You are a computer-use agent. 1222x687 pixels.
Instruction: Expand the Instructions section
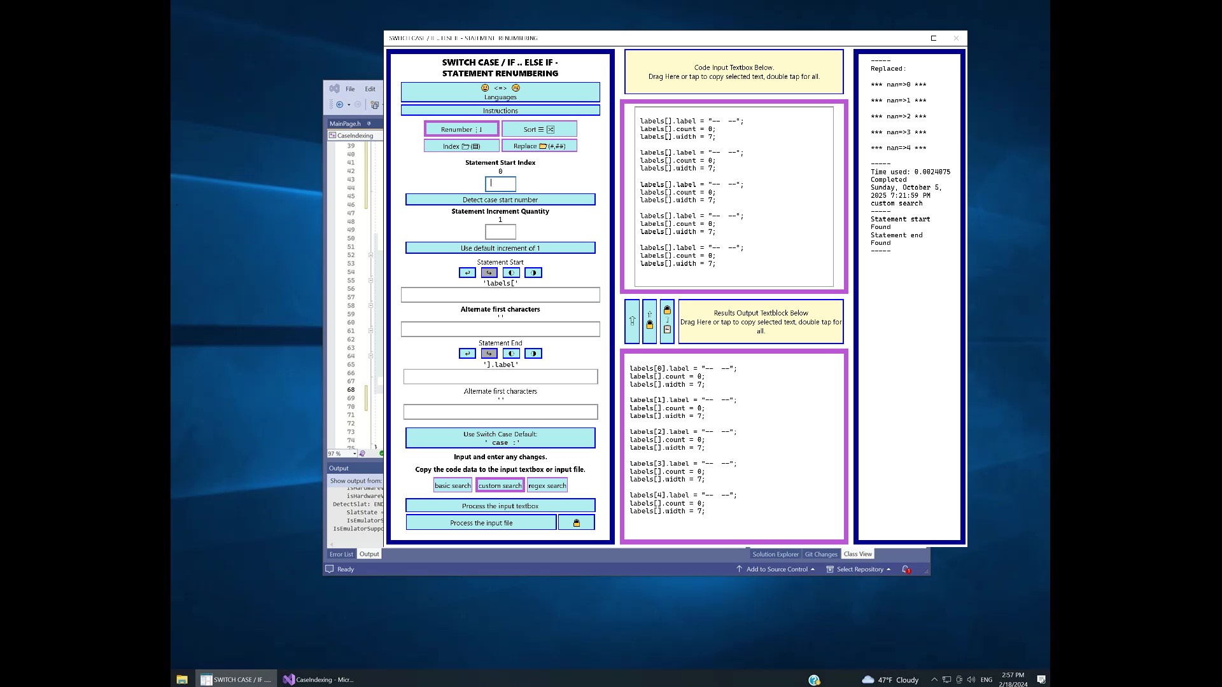pos(500,111)
